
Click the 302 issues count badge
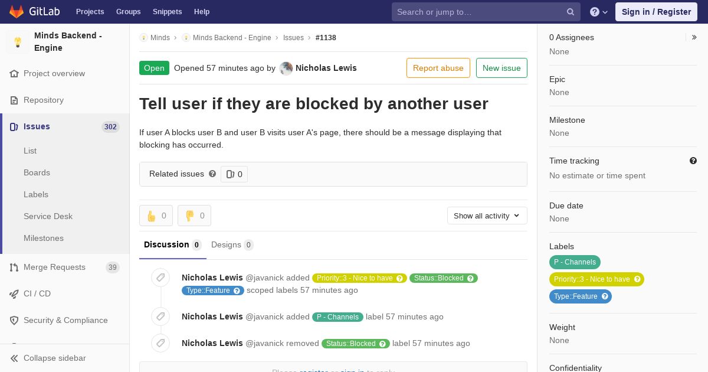(110, 127)
